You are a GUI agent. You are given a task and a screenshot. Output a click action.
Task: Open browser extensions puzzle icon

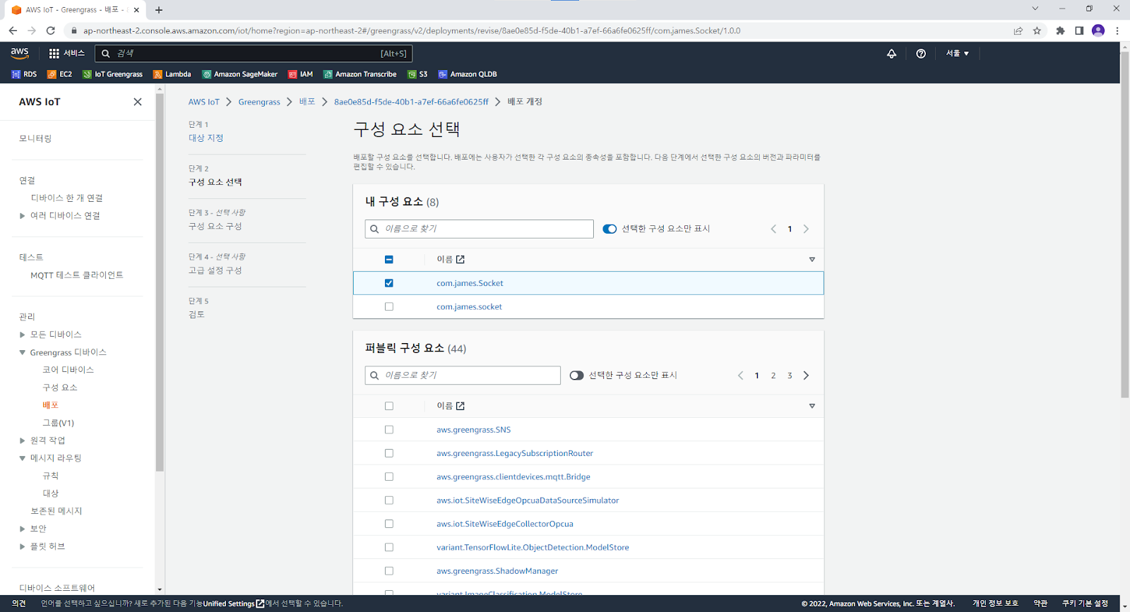(x=1060, y=30)
